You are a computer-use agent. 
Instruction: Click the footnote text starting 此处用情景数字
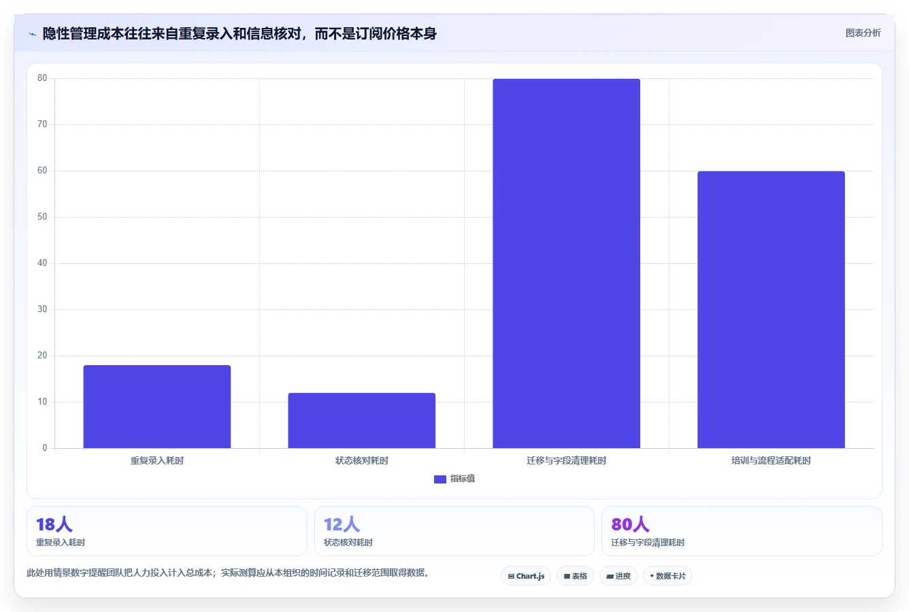(228, 573)
